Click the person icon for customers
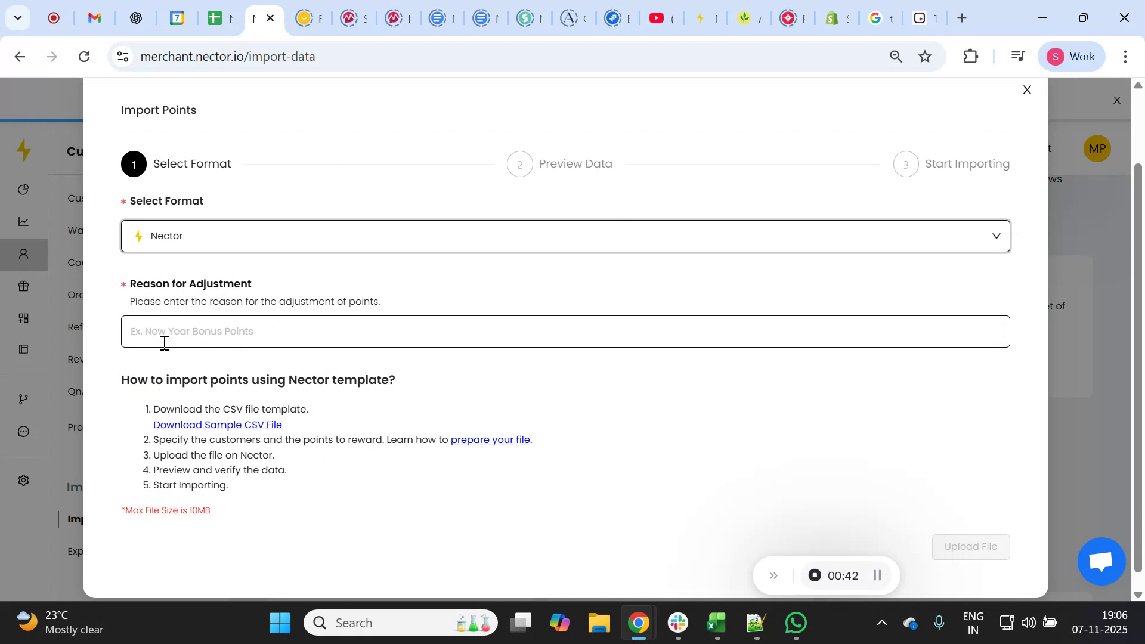1145x644 pixels. click(x=23, y=255)
